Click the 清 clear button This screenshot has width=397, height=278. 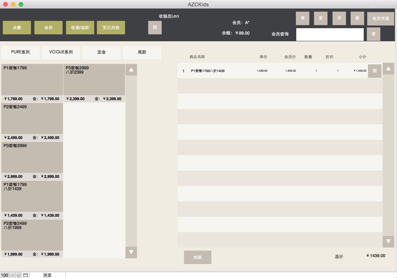pyautogui.click(x=302, y=18)
